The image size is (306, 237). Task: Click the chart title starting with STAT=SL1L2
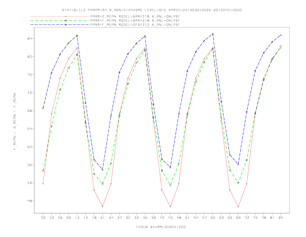pyautogui.click(x=151, y=10)
